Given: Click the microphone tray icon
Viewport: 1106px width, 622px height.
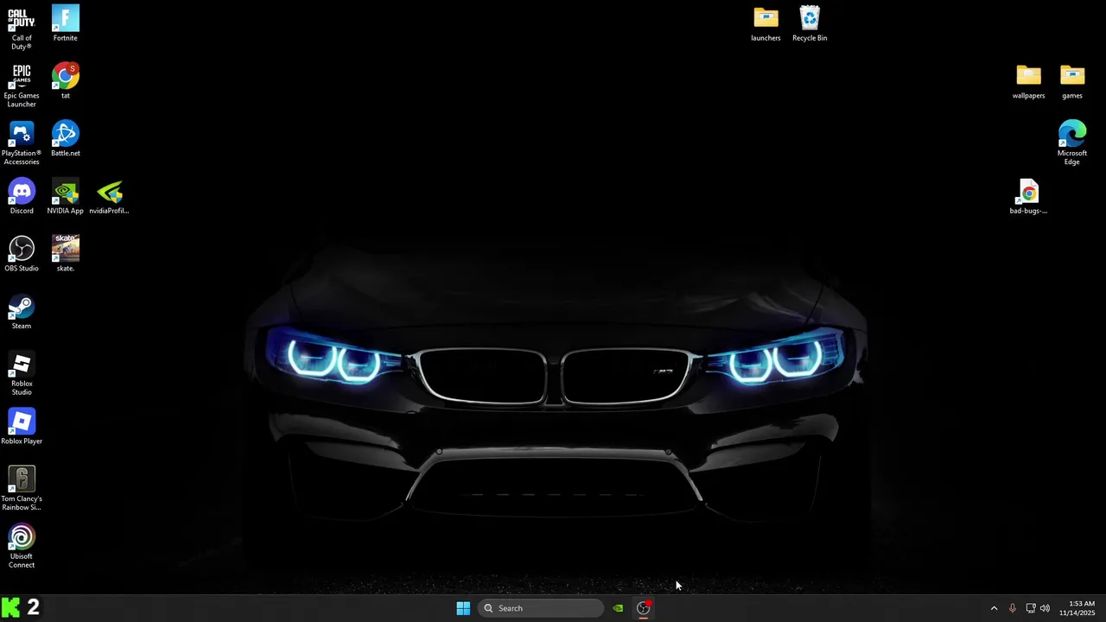Looking at the screenshot, I should pyautogui.click(x=1012, y=608).
